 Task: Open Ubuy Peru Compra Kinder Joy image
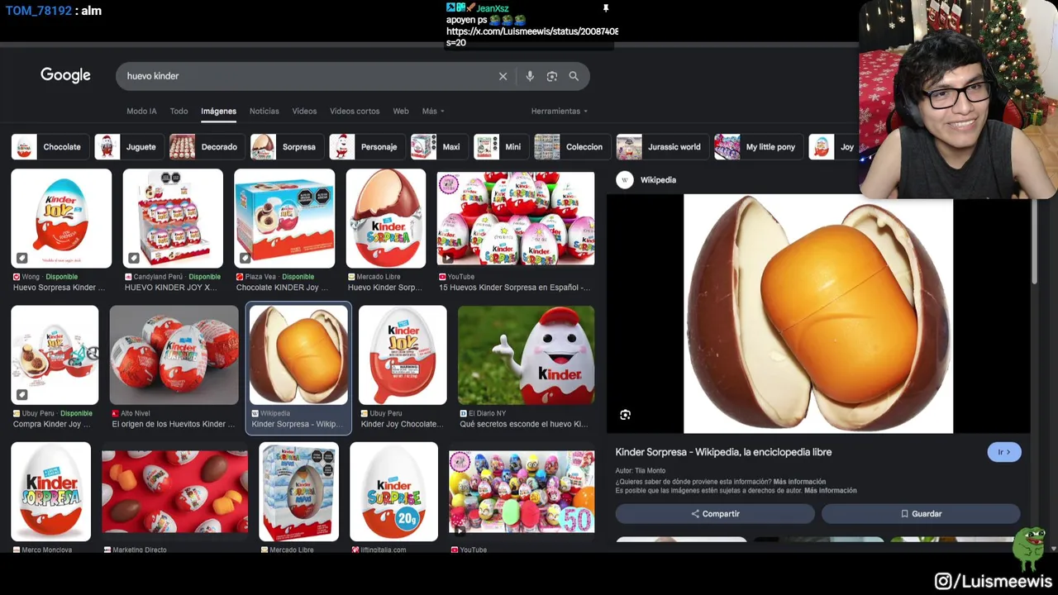coord(55,355)
